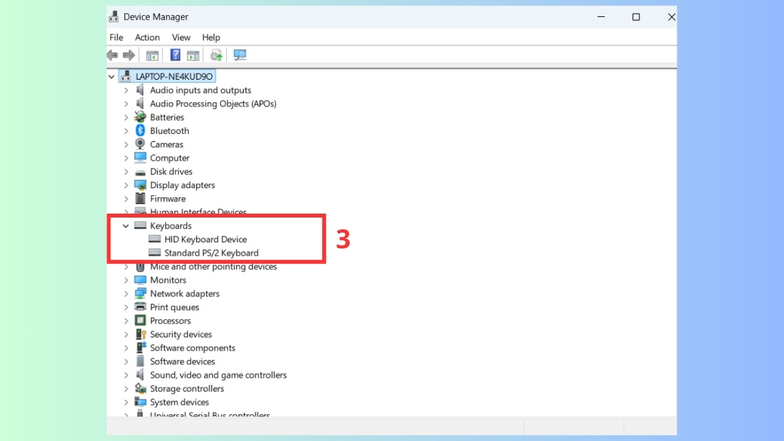Click Scan for hardware changes toolbar icon
Screen dimensions: 784x441
click(x=240, y=56)
